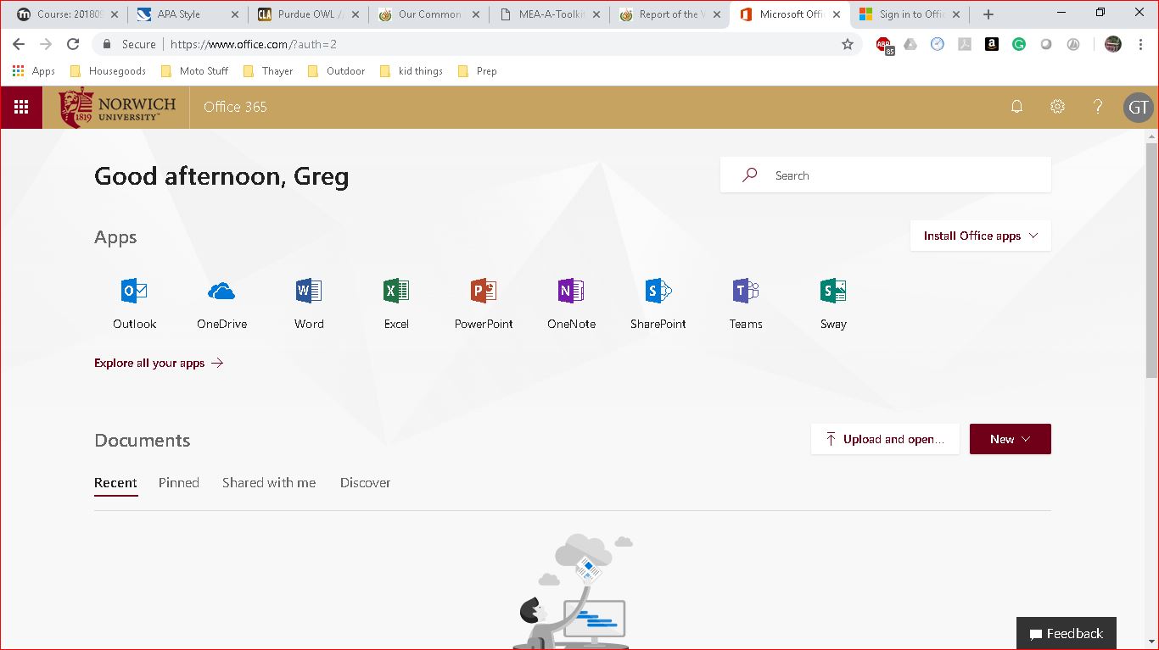Launch the Word app
The image size is (1159, 650).
coord(309,303)
